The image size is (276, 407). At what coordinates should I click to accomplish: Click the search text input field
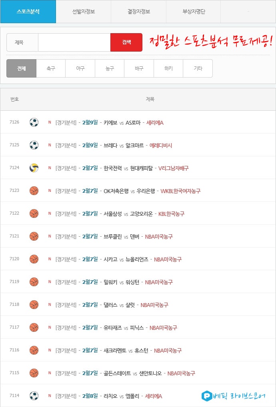[x=74, y=42]
